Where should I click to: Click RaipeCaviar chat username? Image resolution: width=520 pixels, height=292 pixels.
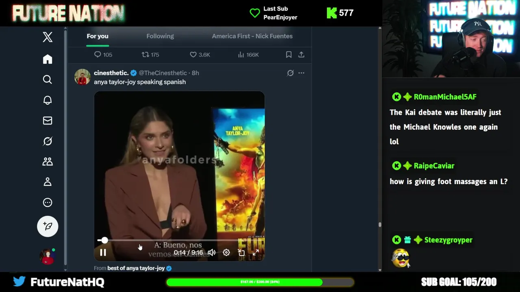pos(434,166)
